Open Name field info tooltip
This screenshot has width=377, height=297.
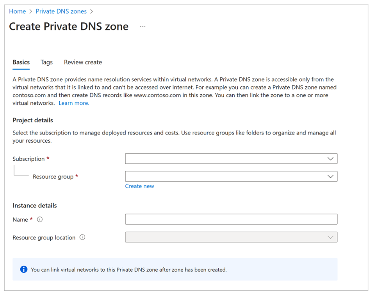(39, 219)
